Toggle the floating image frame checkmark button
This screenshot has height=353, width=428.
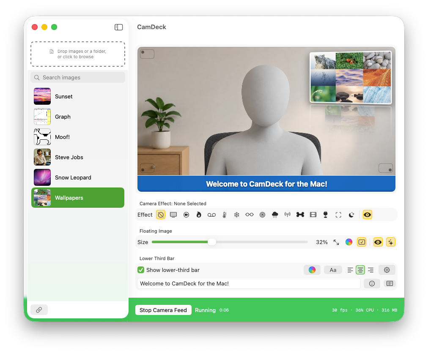pos(362,242)
